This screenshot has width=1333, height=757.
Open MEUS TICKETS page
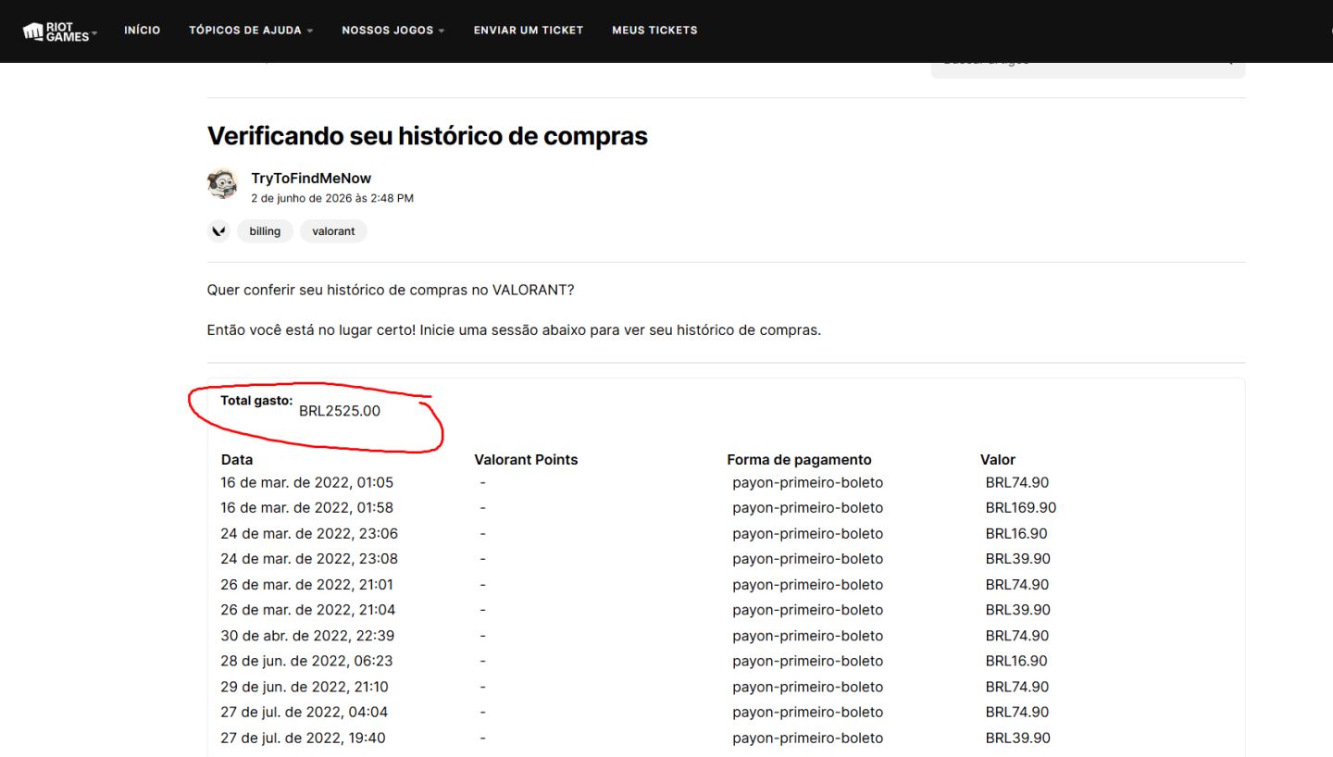click(654, 31)
